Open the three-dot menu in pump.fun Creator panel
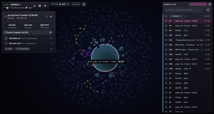 pos(46,16)
